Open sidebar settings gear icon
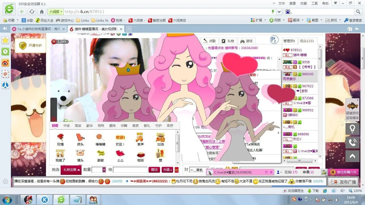 point(5,182)
